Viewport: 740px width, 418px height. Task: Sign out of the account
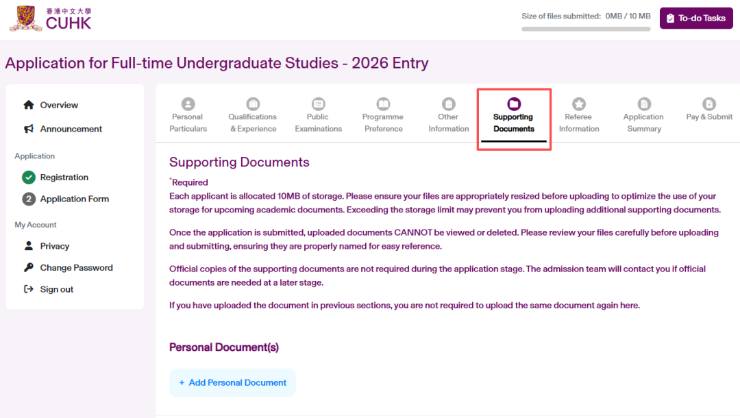(56, 289)
